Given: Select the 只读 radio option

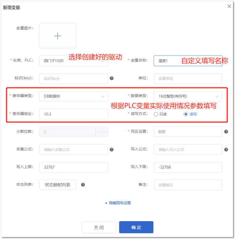Looking at the screenshot, I should click(x=160, y=114).
